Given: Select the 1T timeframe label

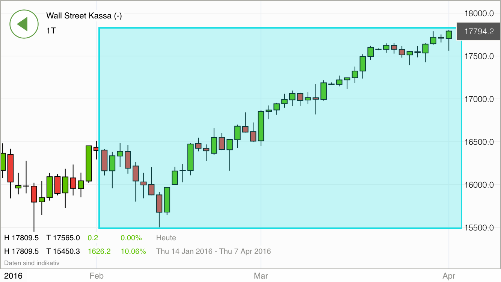Looking at the screenshot, I should [50, 31].
